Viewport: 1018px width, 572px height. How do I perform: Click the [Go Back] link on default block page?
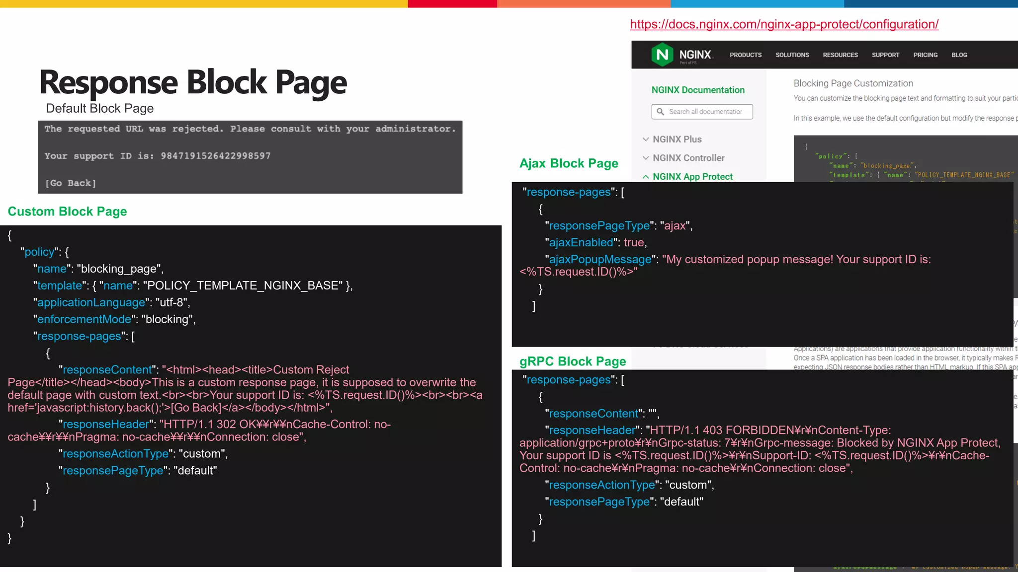point(71,183)
